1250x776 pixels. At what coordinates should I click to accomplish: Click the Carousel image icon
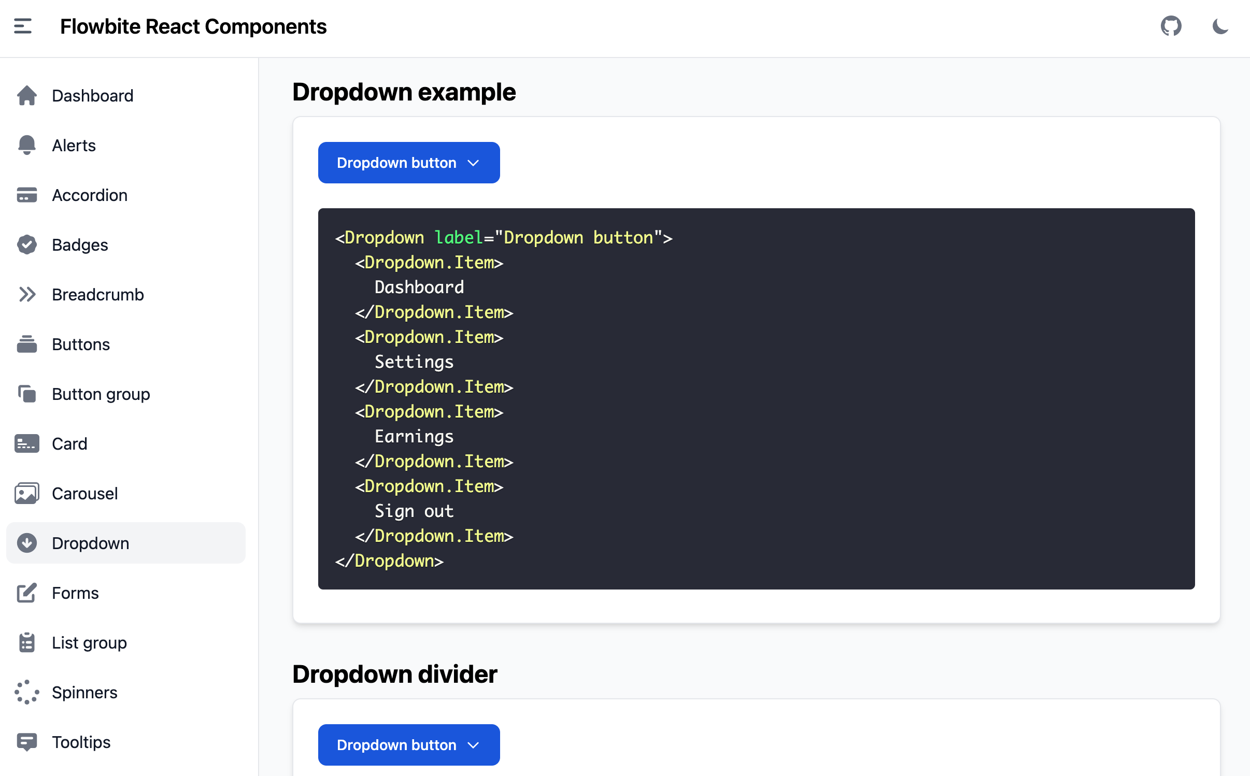coord(27,494)
